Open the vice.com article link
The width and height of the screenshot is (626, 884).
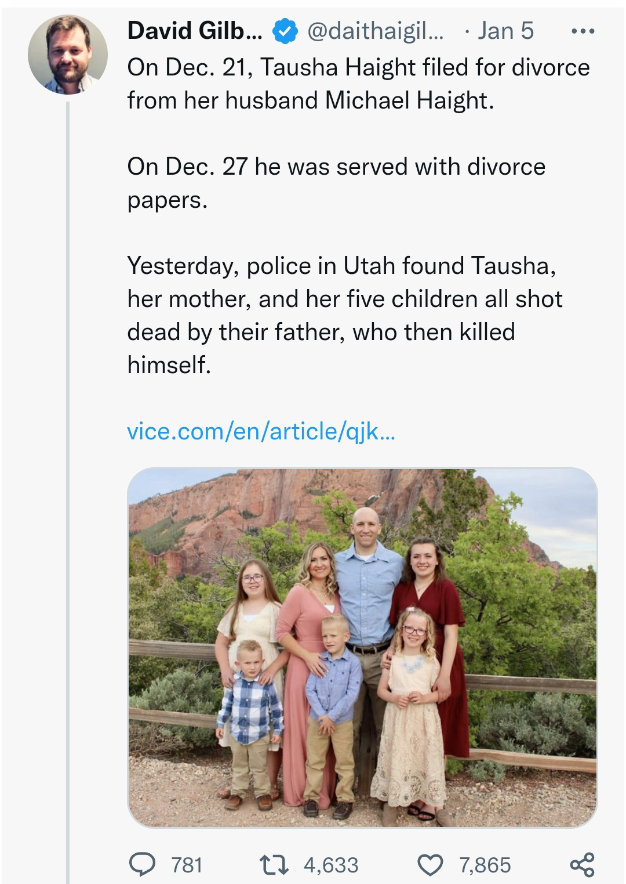pos(261,431)
